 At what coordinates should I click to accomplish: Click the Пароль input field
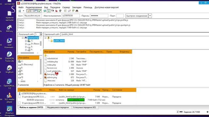(99, 16)
